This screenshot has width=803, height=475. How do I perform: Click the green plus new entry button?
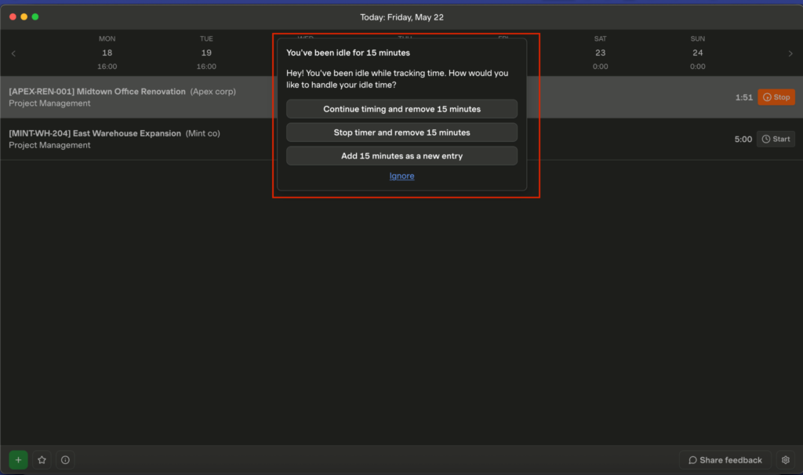(18, 459)
